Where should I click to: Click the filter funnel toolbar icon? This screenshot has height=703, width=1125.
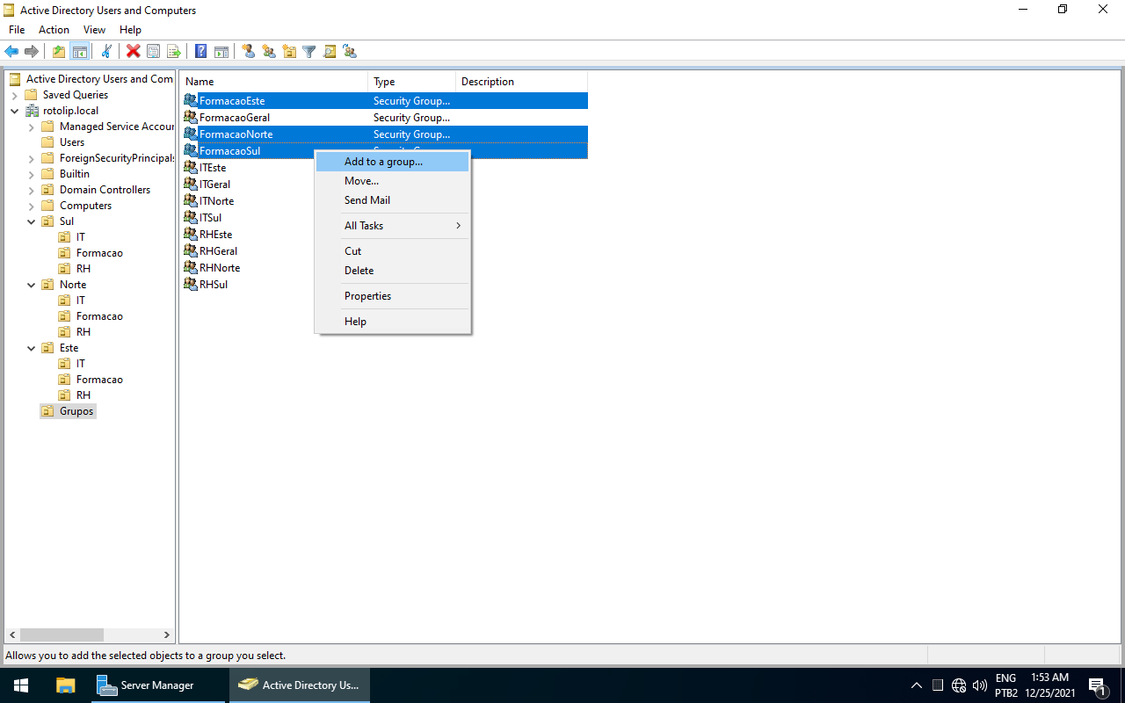pyautogui.click(x=309, y=51)
